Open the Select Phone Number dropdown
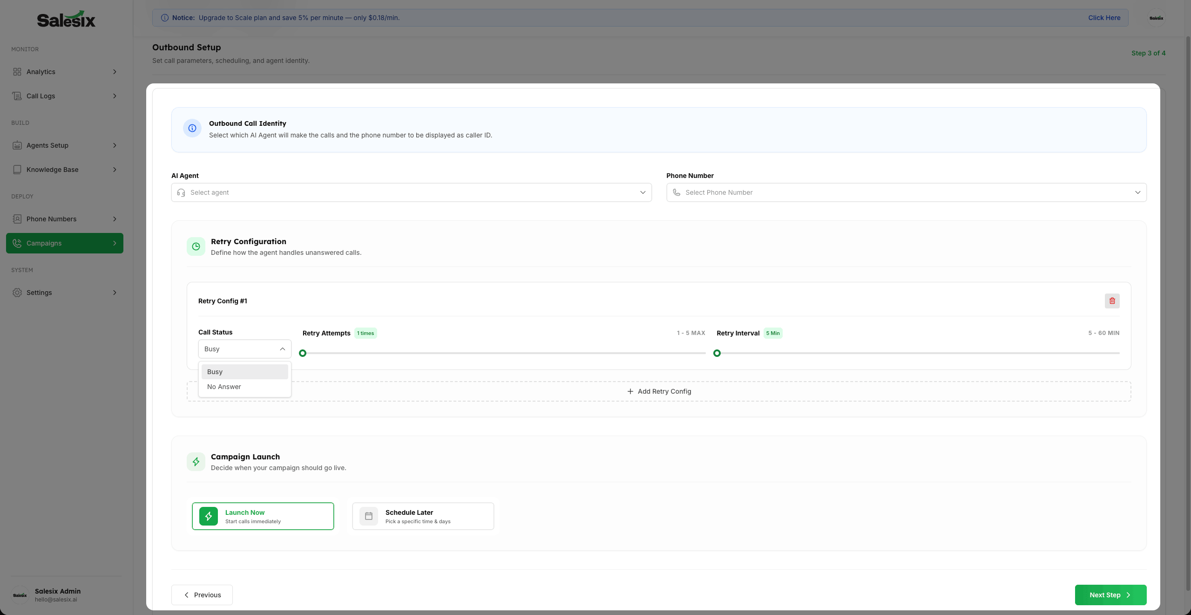 pos(906,192)
